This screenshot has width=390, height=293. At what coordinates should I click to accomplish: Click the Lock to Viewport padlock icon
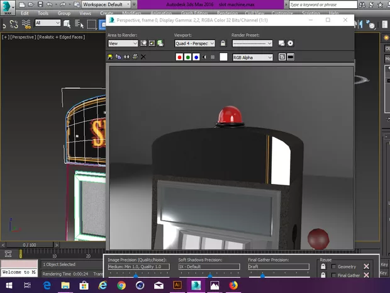pyautogui.click(x=223, y=43)
